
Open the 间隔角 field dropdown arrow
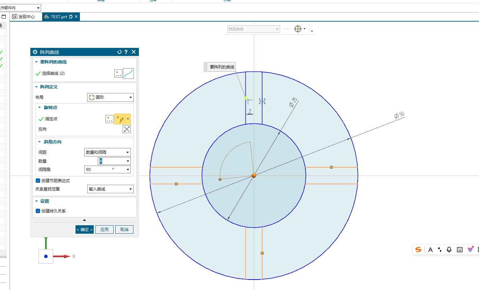[x=128, y=170]
